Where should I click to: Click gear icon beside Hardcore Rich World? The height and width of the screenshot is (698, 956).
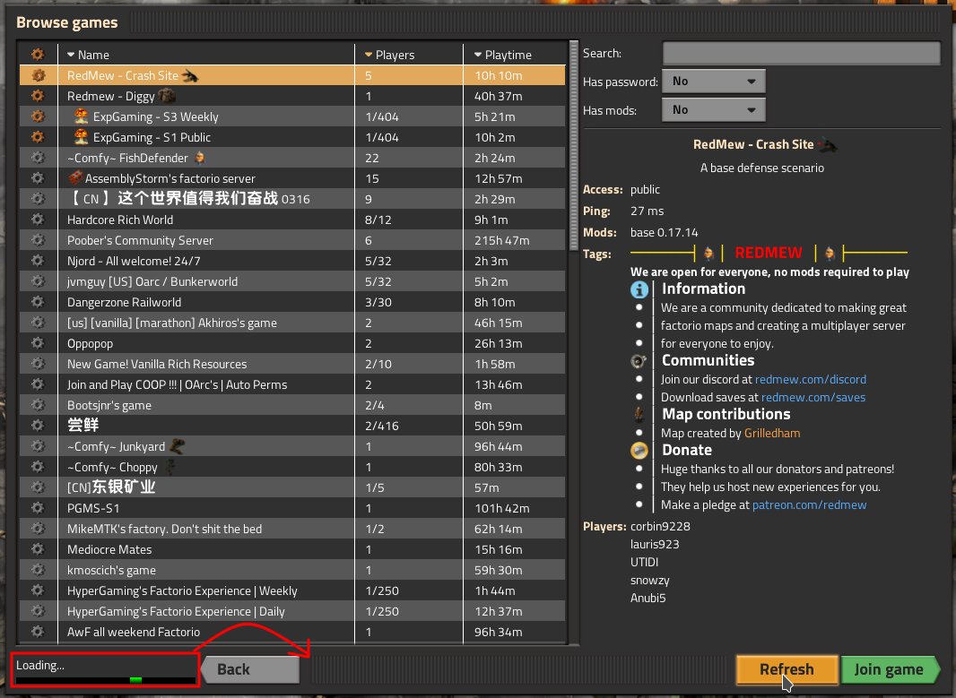[x=38, y=220]
